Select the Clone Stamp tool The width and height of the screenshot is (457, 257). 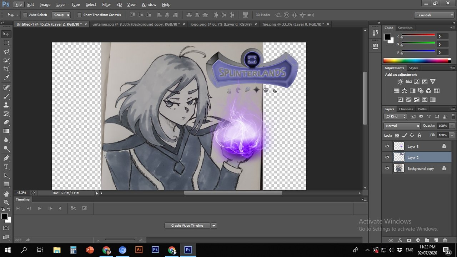pyautogui.click(x=6, y=105)
